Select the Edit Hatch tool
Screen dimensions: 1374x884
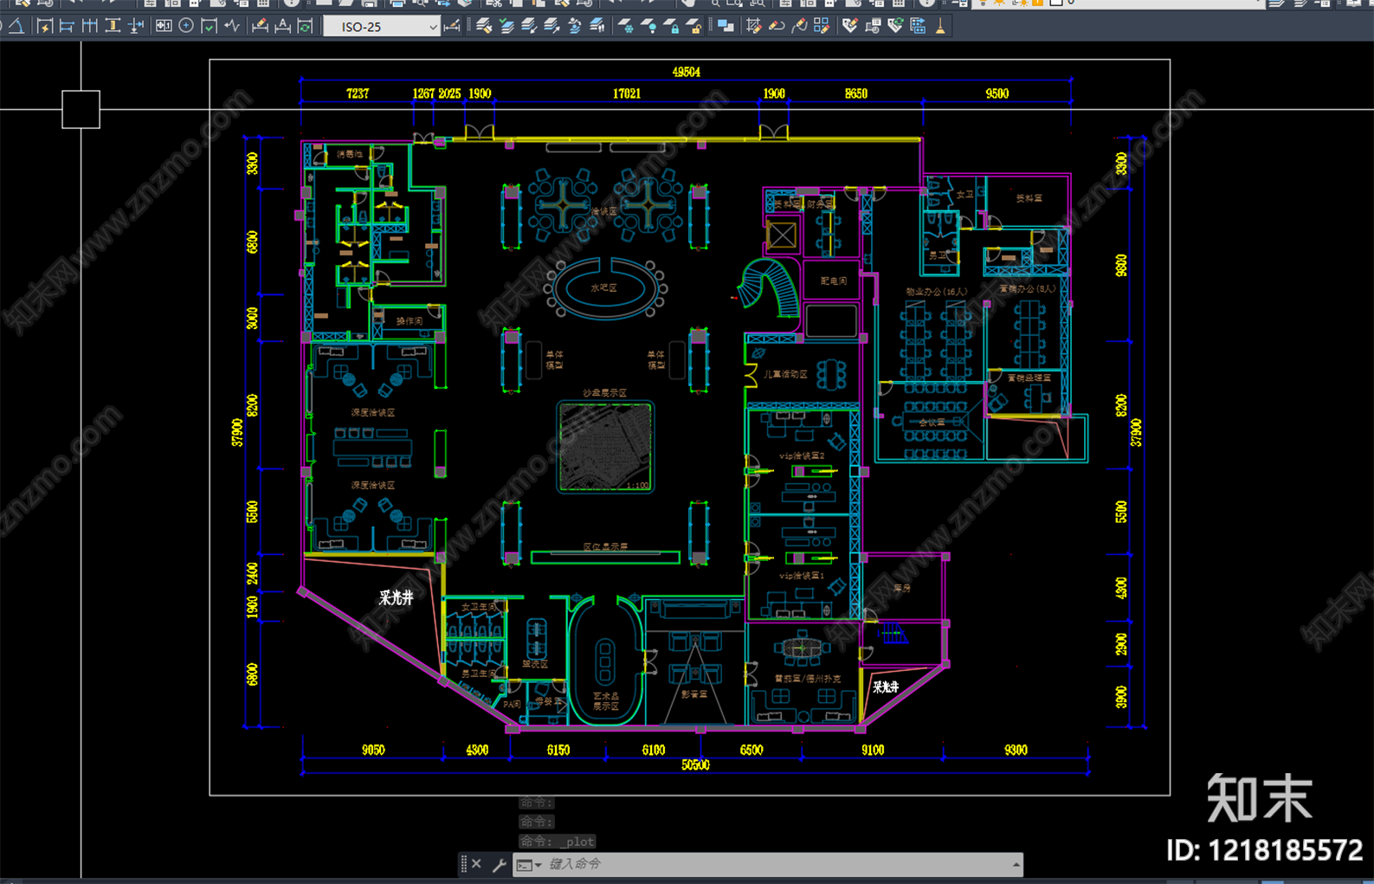(754, 26)
